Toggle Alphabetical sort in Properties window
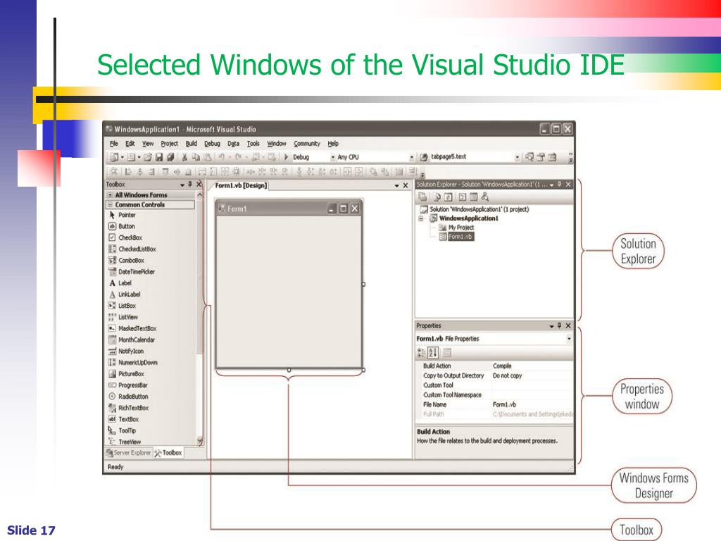The height and width of the screenshot is (541, 721). (x=433, y=353)
